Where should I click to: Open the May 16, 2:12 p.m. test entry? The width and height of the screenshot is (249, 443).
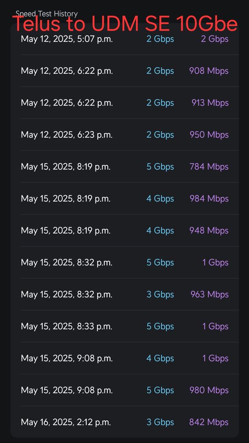click(x=125, y=422)
